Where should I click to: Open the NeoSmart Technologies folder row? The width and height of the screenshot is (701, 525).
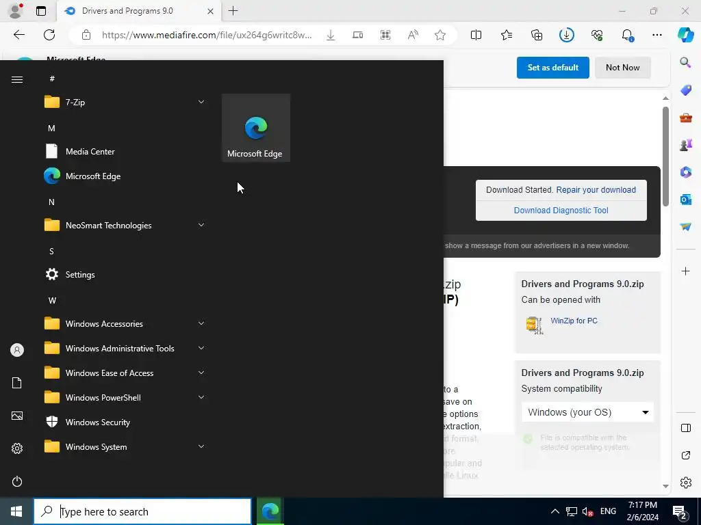(125, 225)
